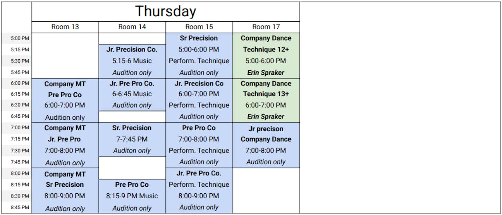Click the Sr Precision 5:00-6:00 PM block
Image resolution: width=502 pixels, height=215 pixels.
pos(199,55)
